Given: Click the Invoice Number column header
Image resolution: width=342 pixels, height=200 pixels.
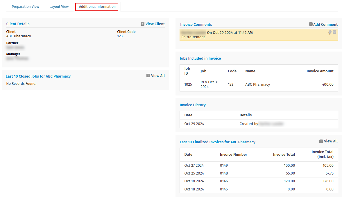Looking at the screenshot, I should [x=233, y=154].
